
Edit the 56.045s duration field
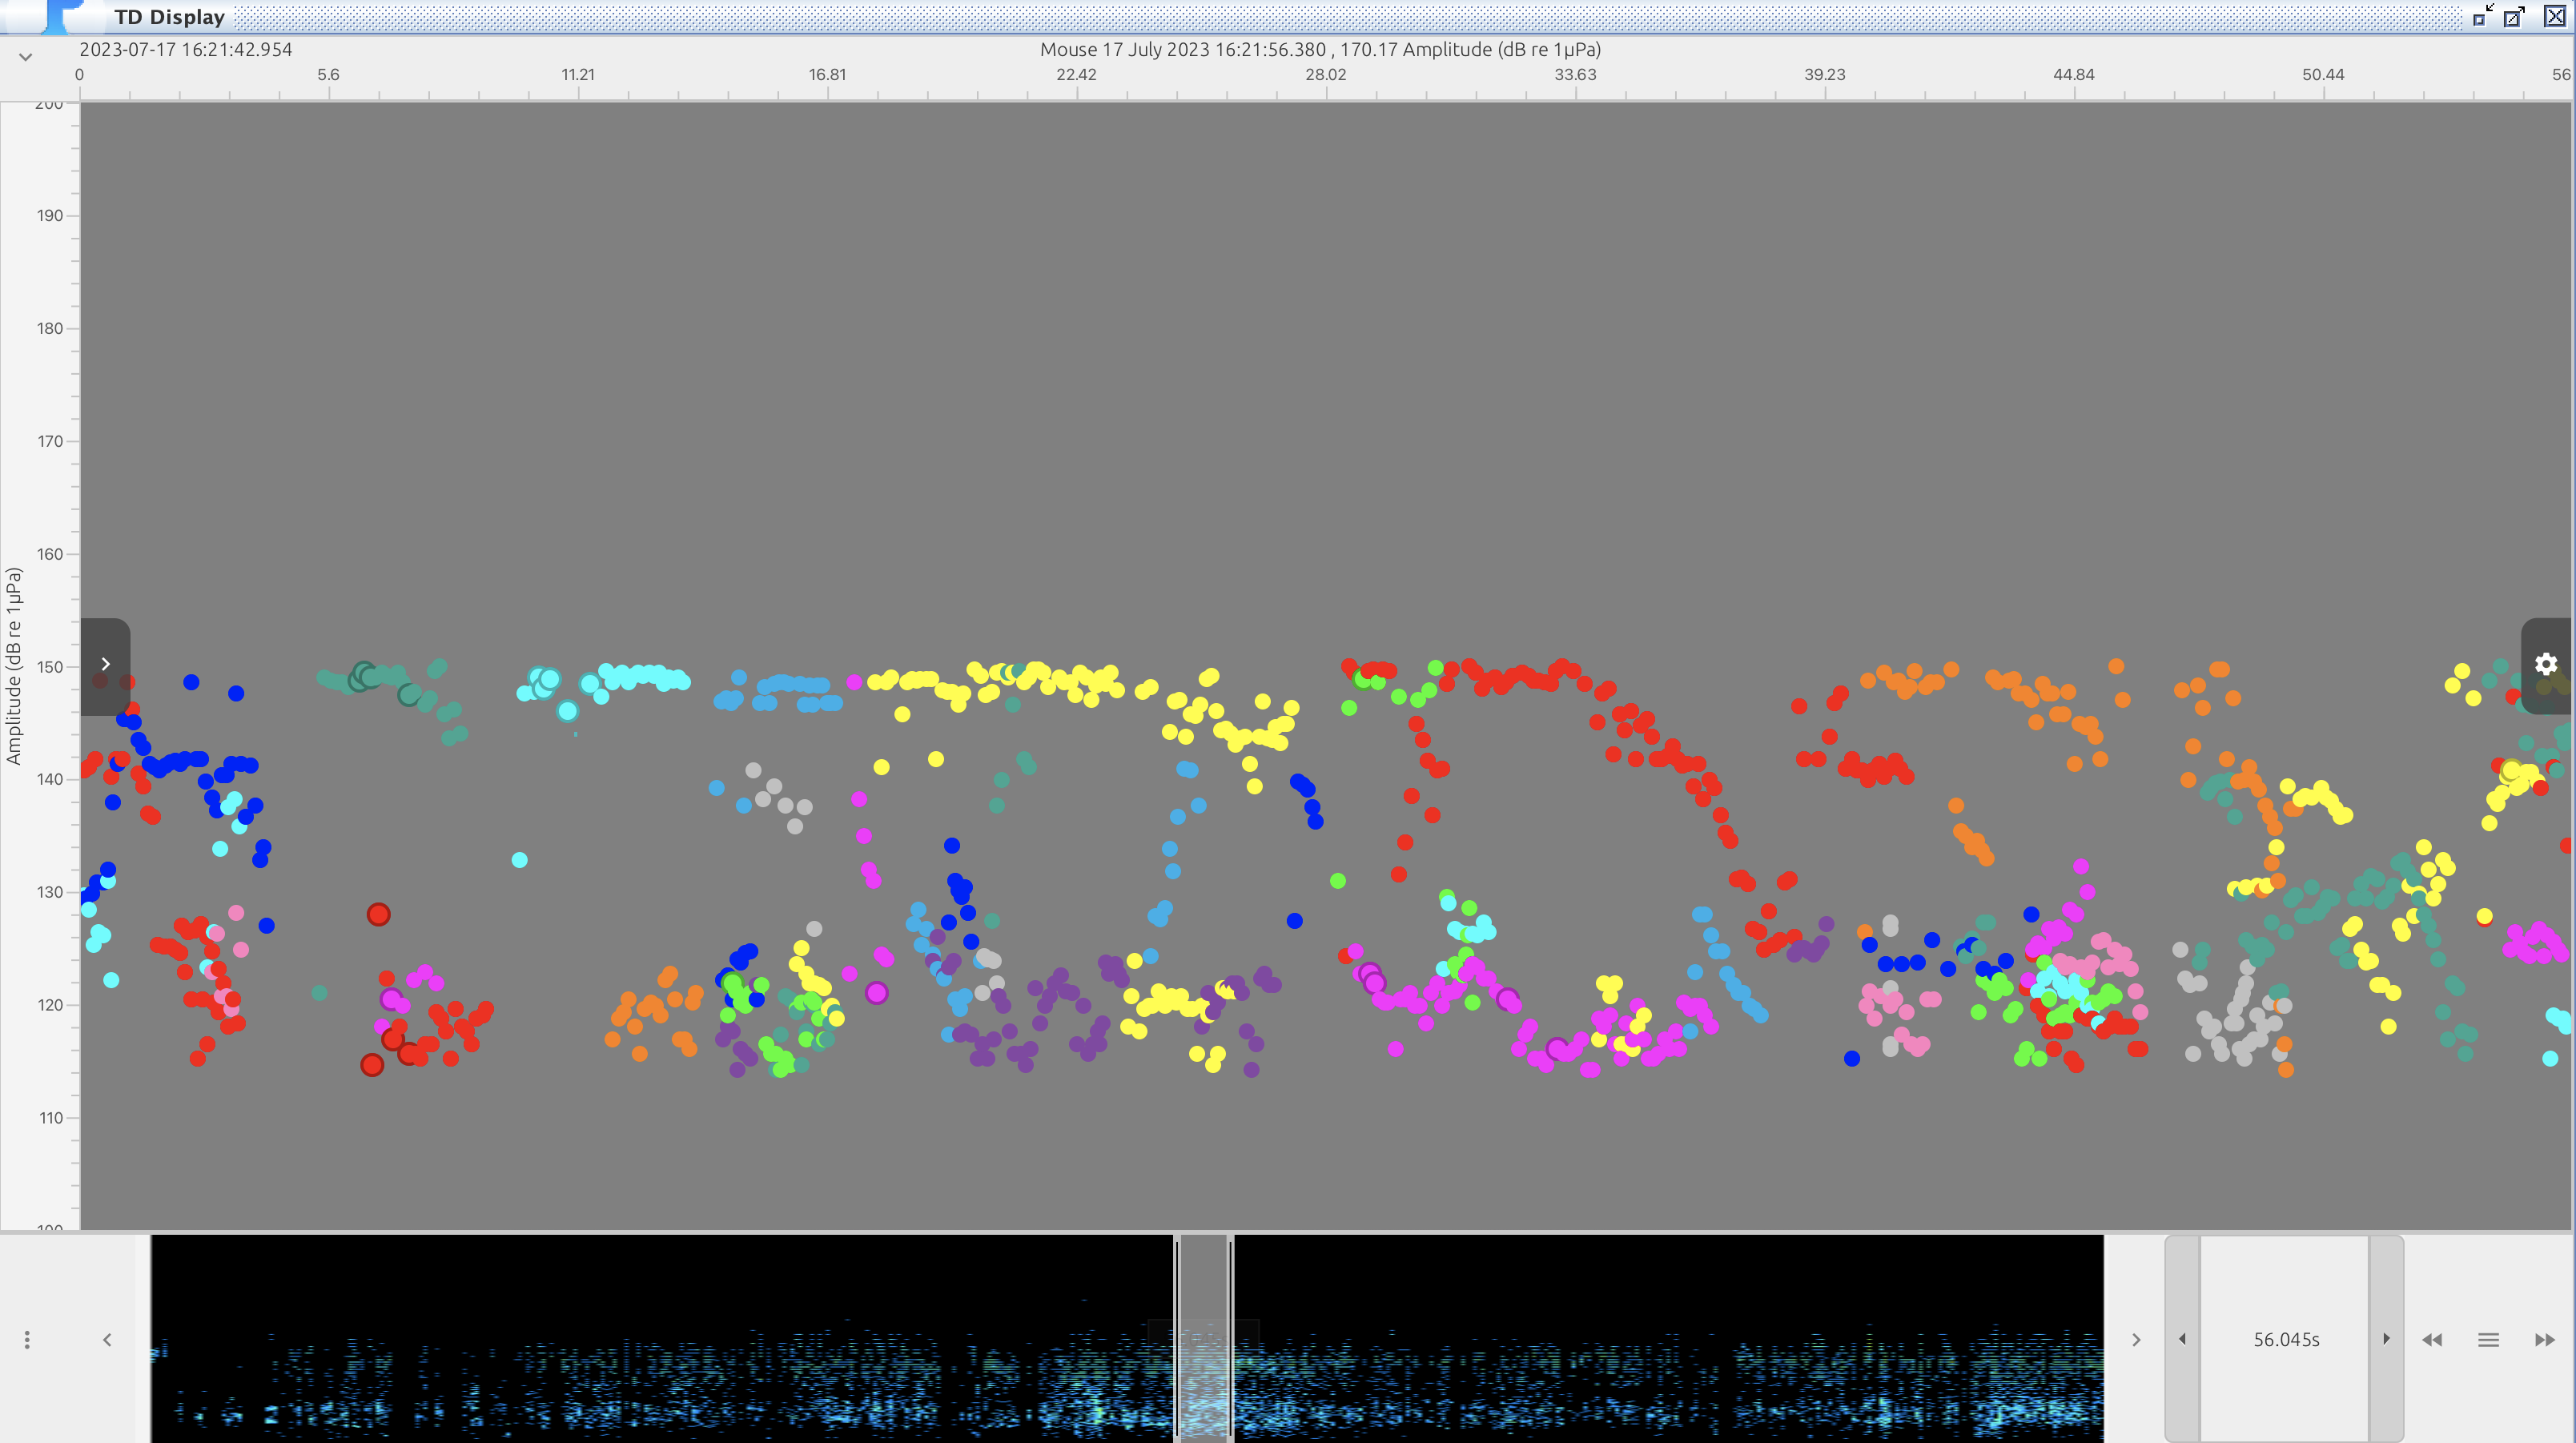click(x=2285, y=1339)
